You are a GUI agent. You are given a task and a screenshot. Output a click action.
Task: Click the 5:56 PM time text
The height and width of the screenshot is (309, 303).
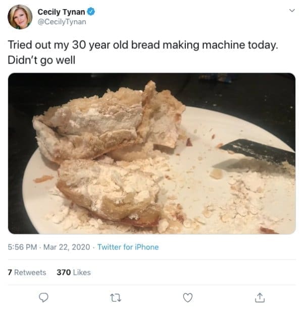pos(22,247)
